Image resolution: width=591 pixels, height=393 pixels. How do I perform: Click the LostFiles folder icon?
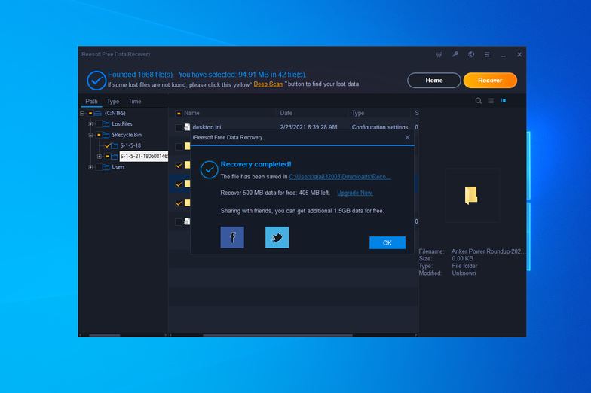[106, 124]
